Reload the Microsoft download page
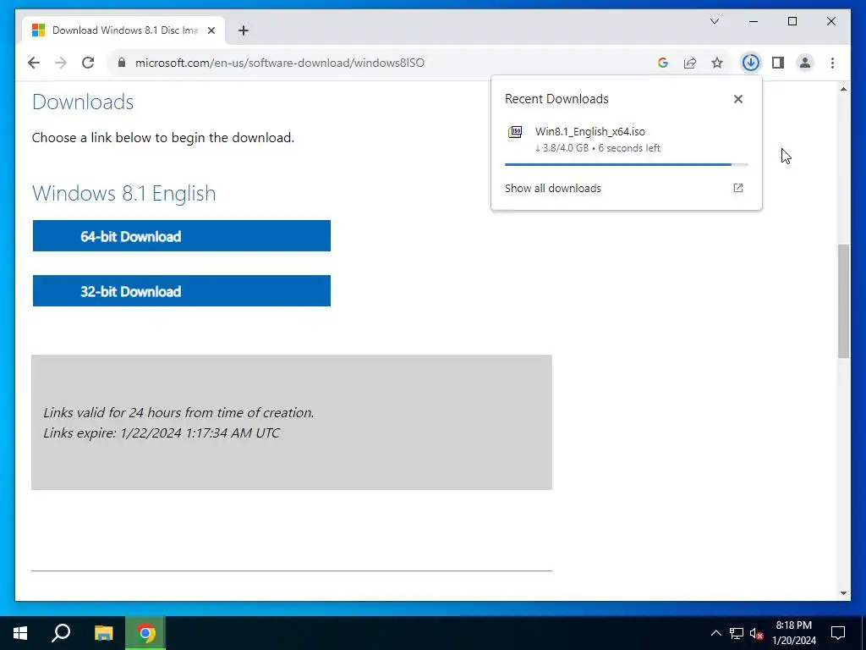The height and width of the screenshot is (650, 866). tap(88, 63)
